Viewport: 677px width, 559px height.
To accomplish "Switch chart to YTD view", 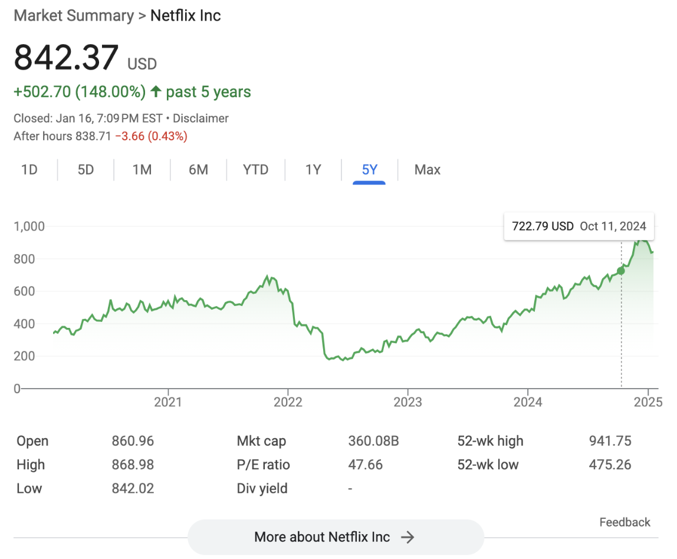I will (x=255, y=170).
